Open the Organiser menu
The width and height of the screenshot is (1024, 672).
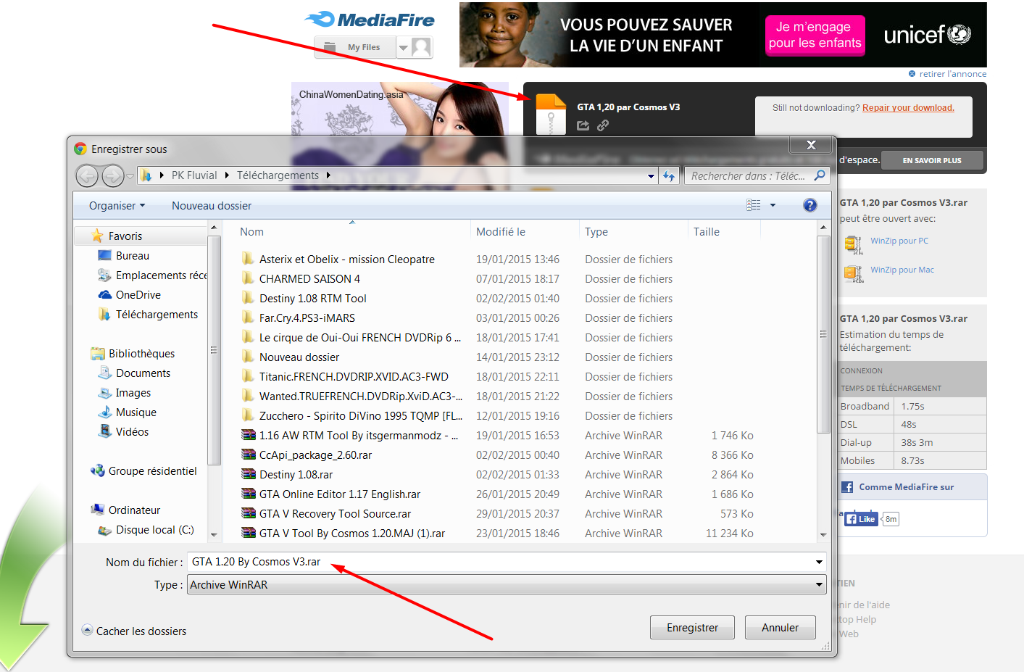pos(117,206)
